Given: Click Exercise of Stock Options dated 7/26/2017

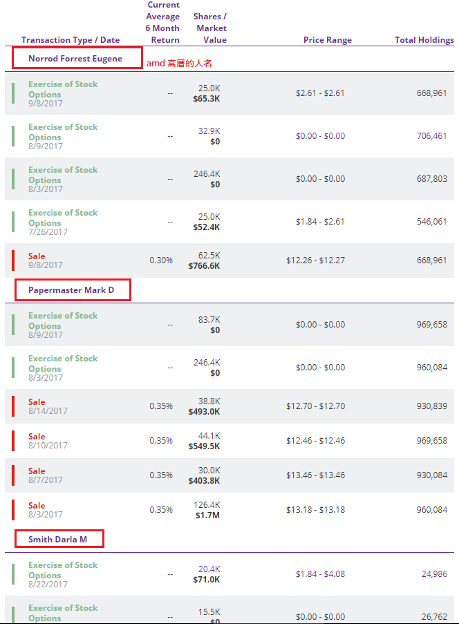Looking at the screenshot, I should (x=63, y=218).
